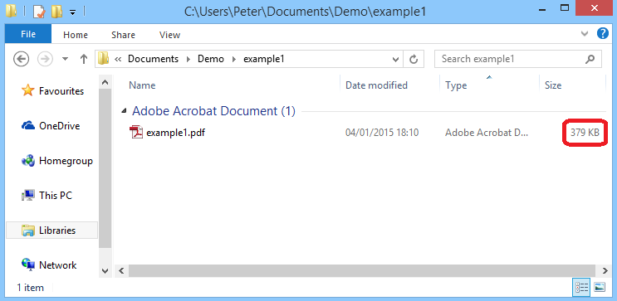Image resolution: width=617 pixels, height=301 pixels.
Task: Open OneDrive in the navigation pane
Action: [60, 126]
